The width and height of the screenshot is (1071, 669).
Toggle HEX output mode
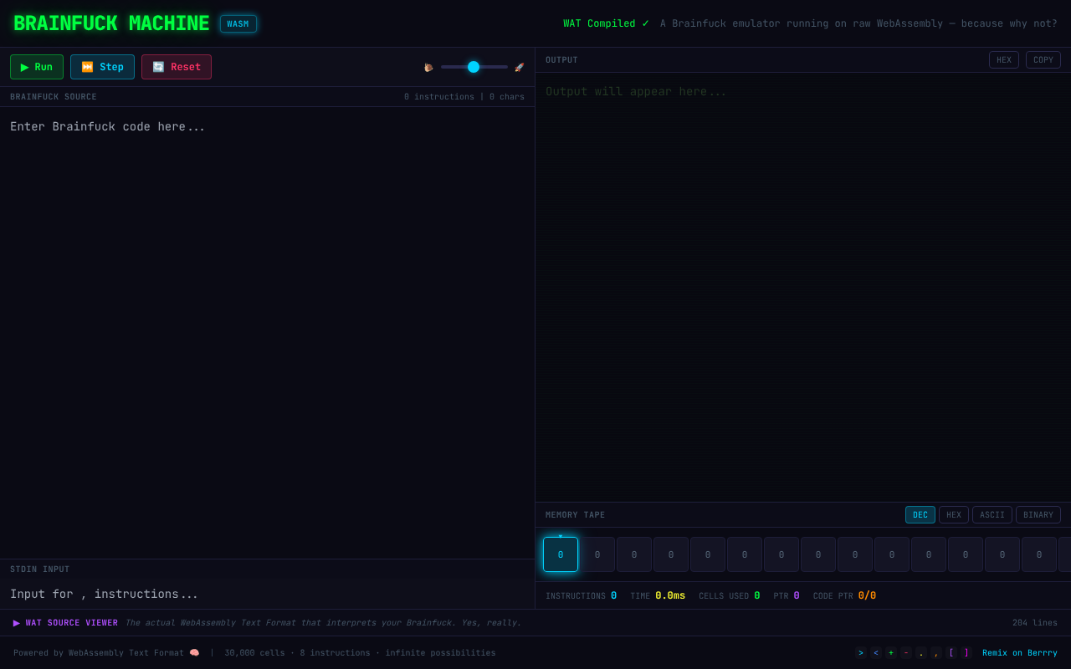click(x=1004, y=60)
